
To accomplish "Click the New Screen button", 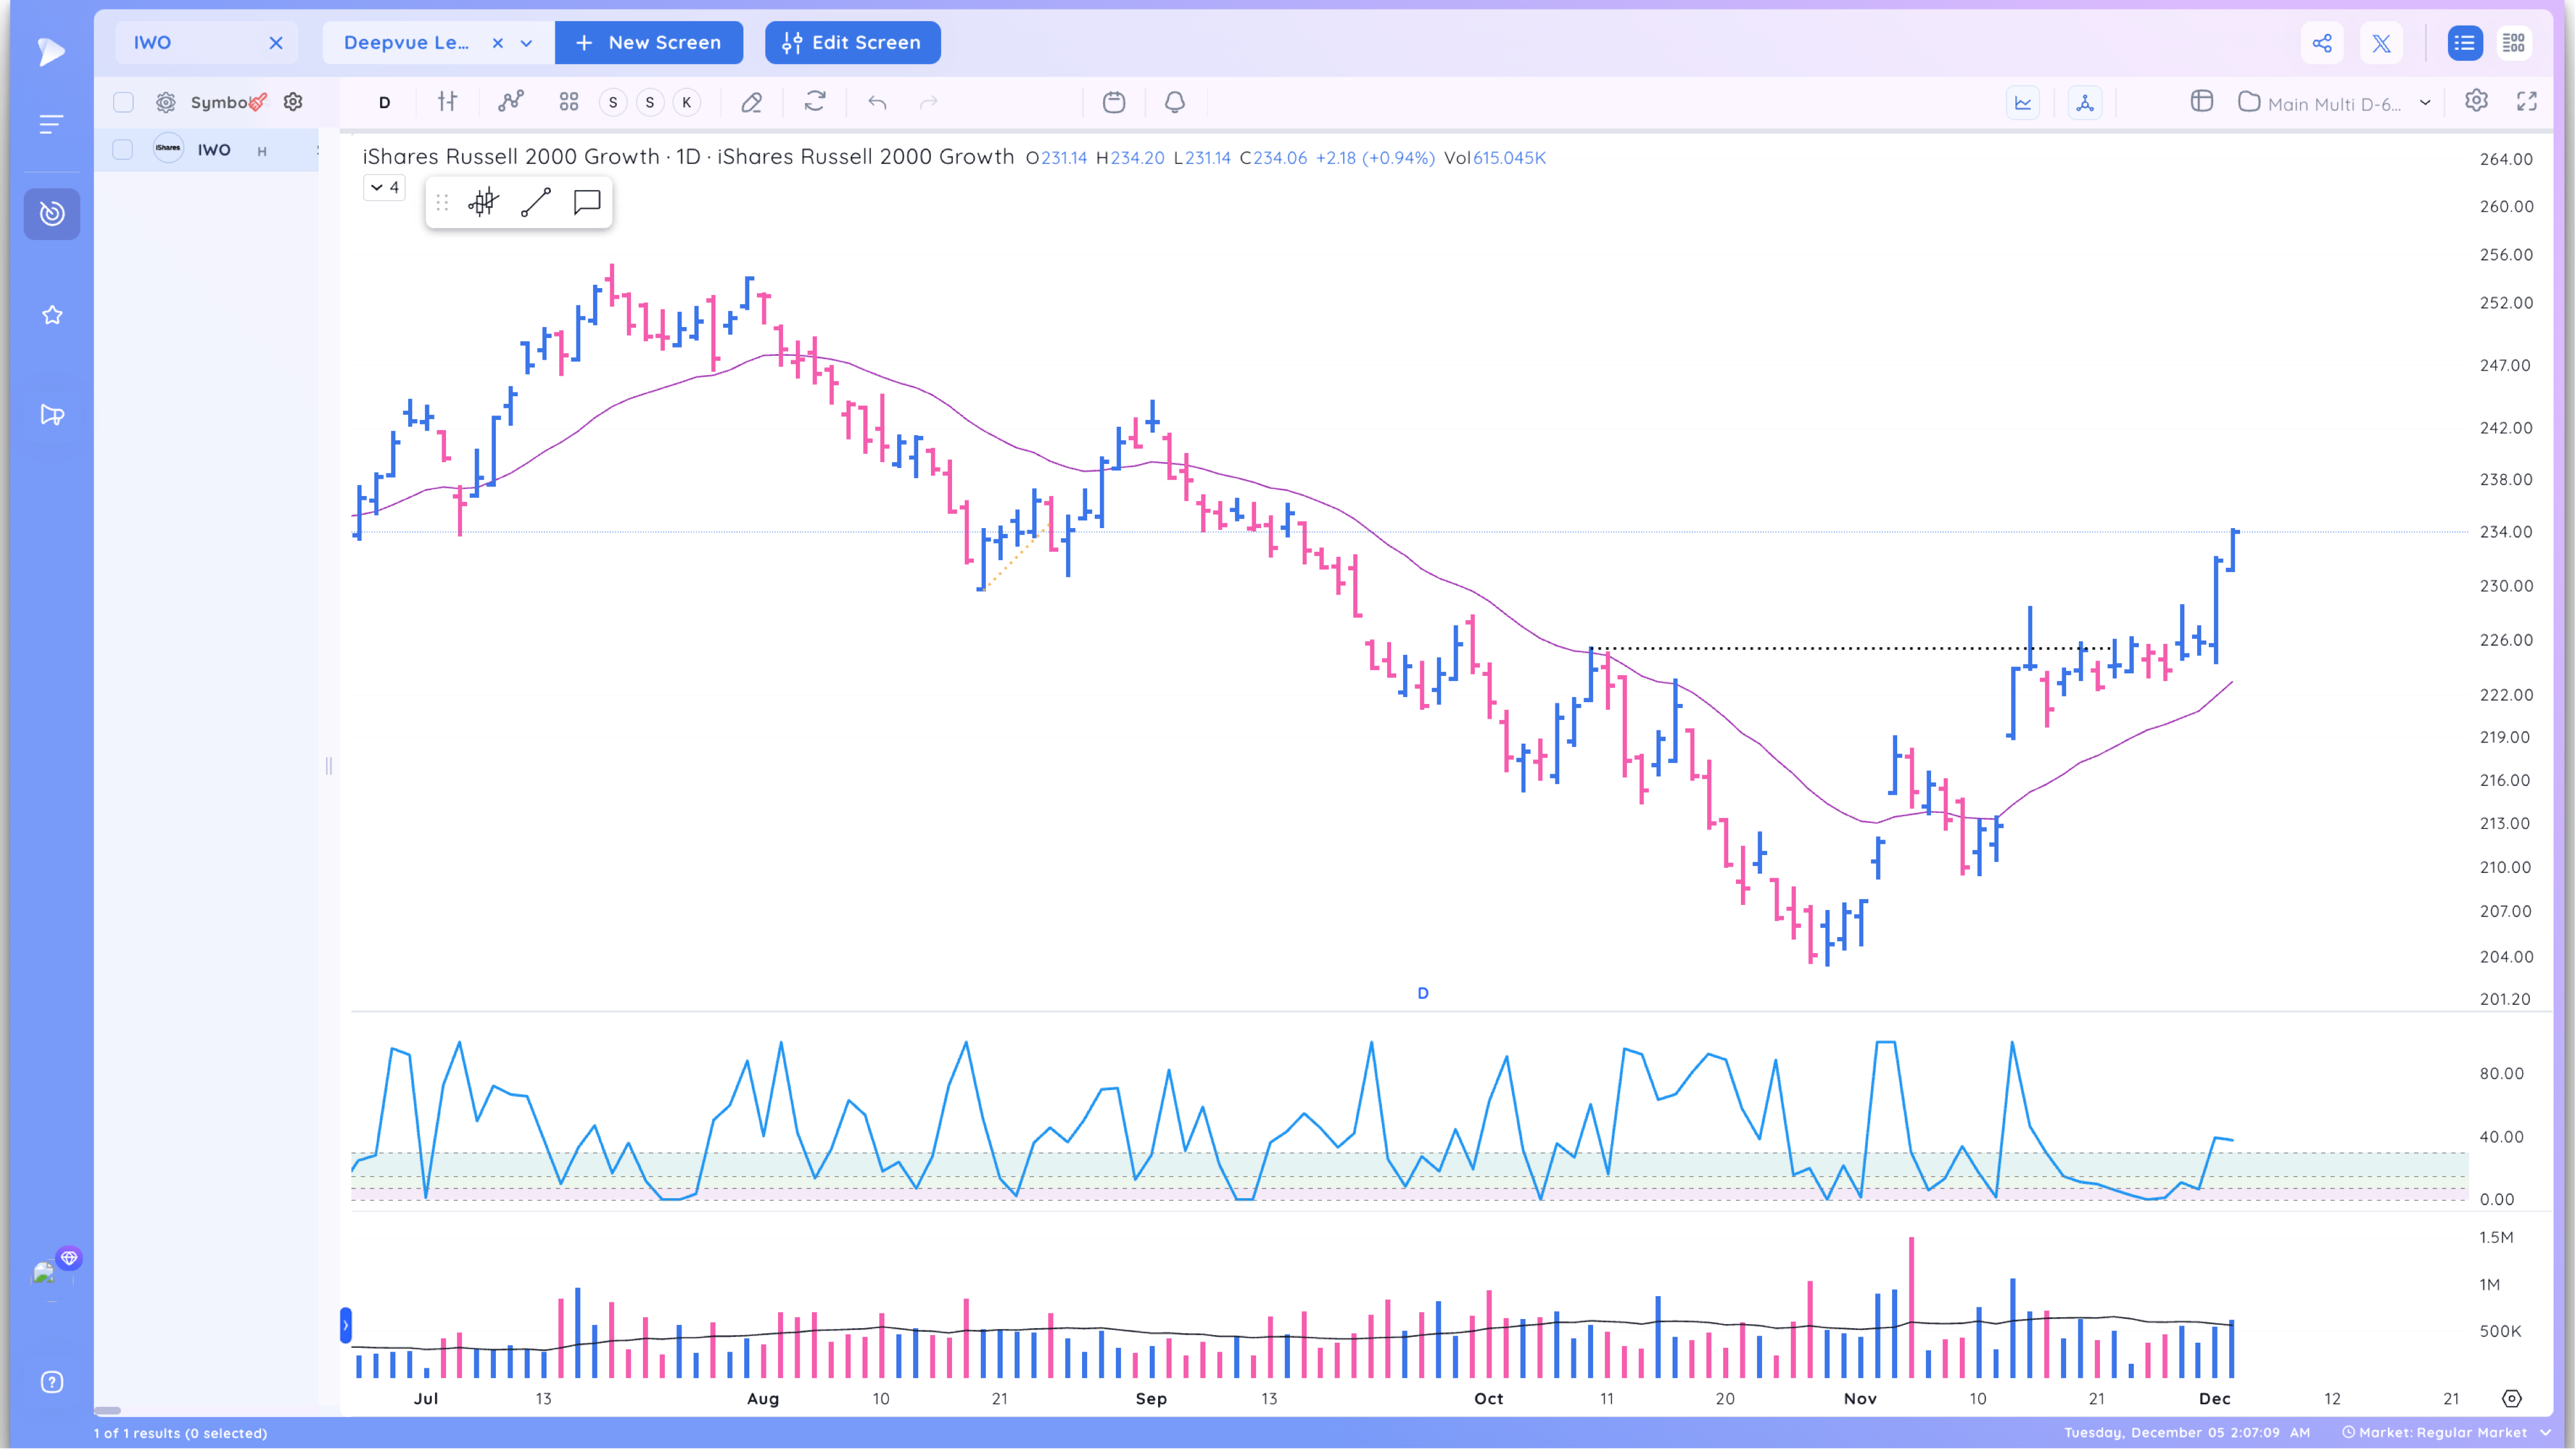I will [x=649, y=42].
